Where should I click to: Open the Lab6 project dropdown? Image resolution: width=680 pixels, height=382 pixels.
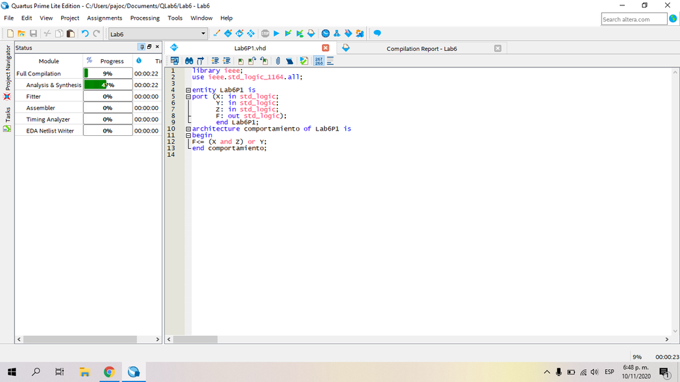click(x=203, y=33)
